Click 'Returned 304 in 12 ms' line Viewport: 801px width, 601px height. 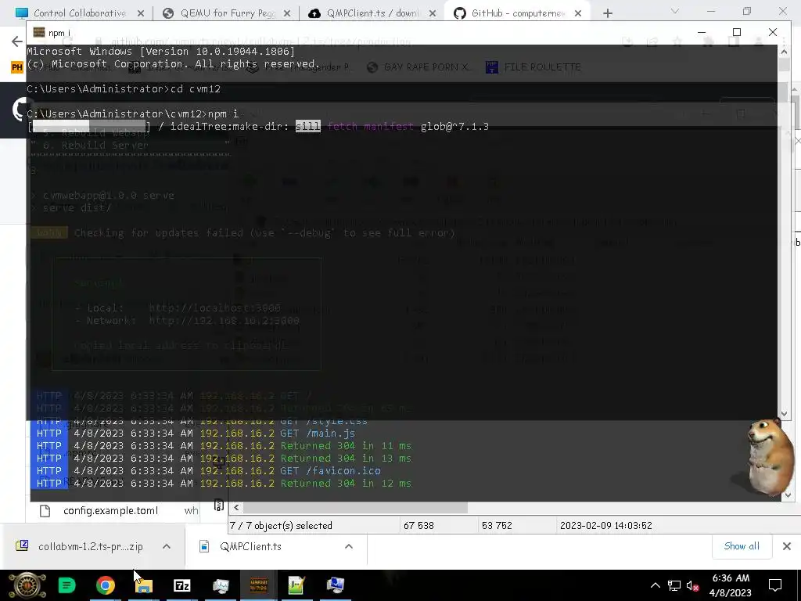click(346, 484)
